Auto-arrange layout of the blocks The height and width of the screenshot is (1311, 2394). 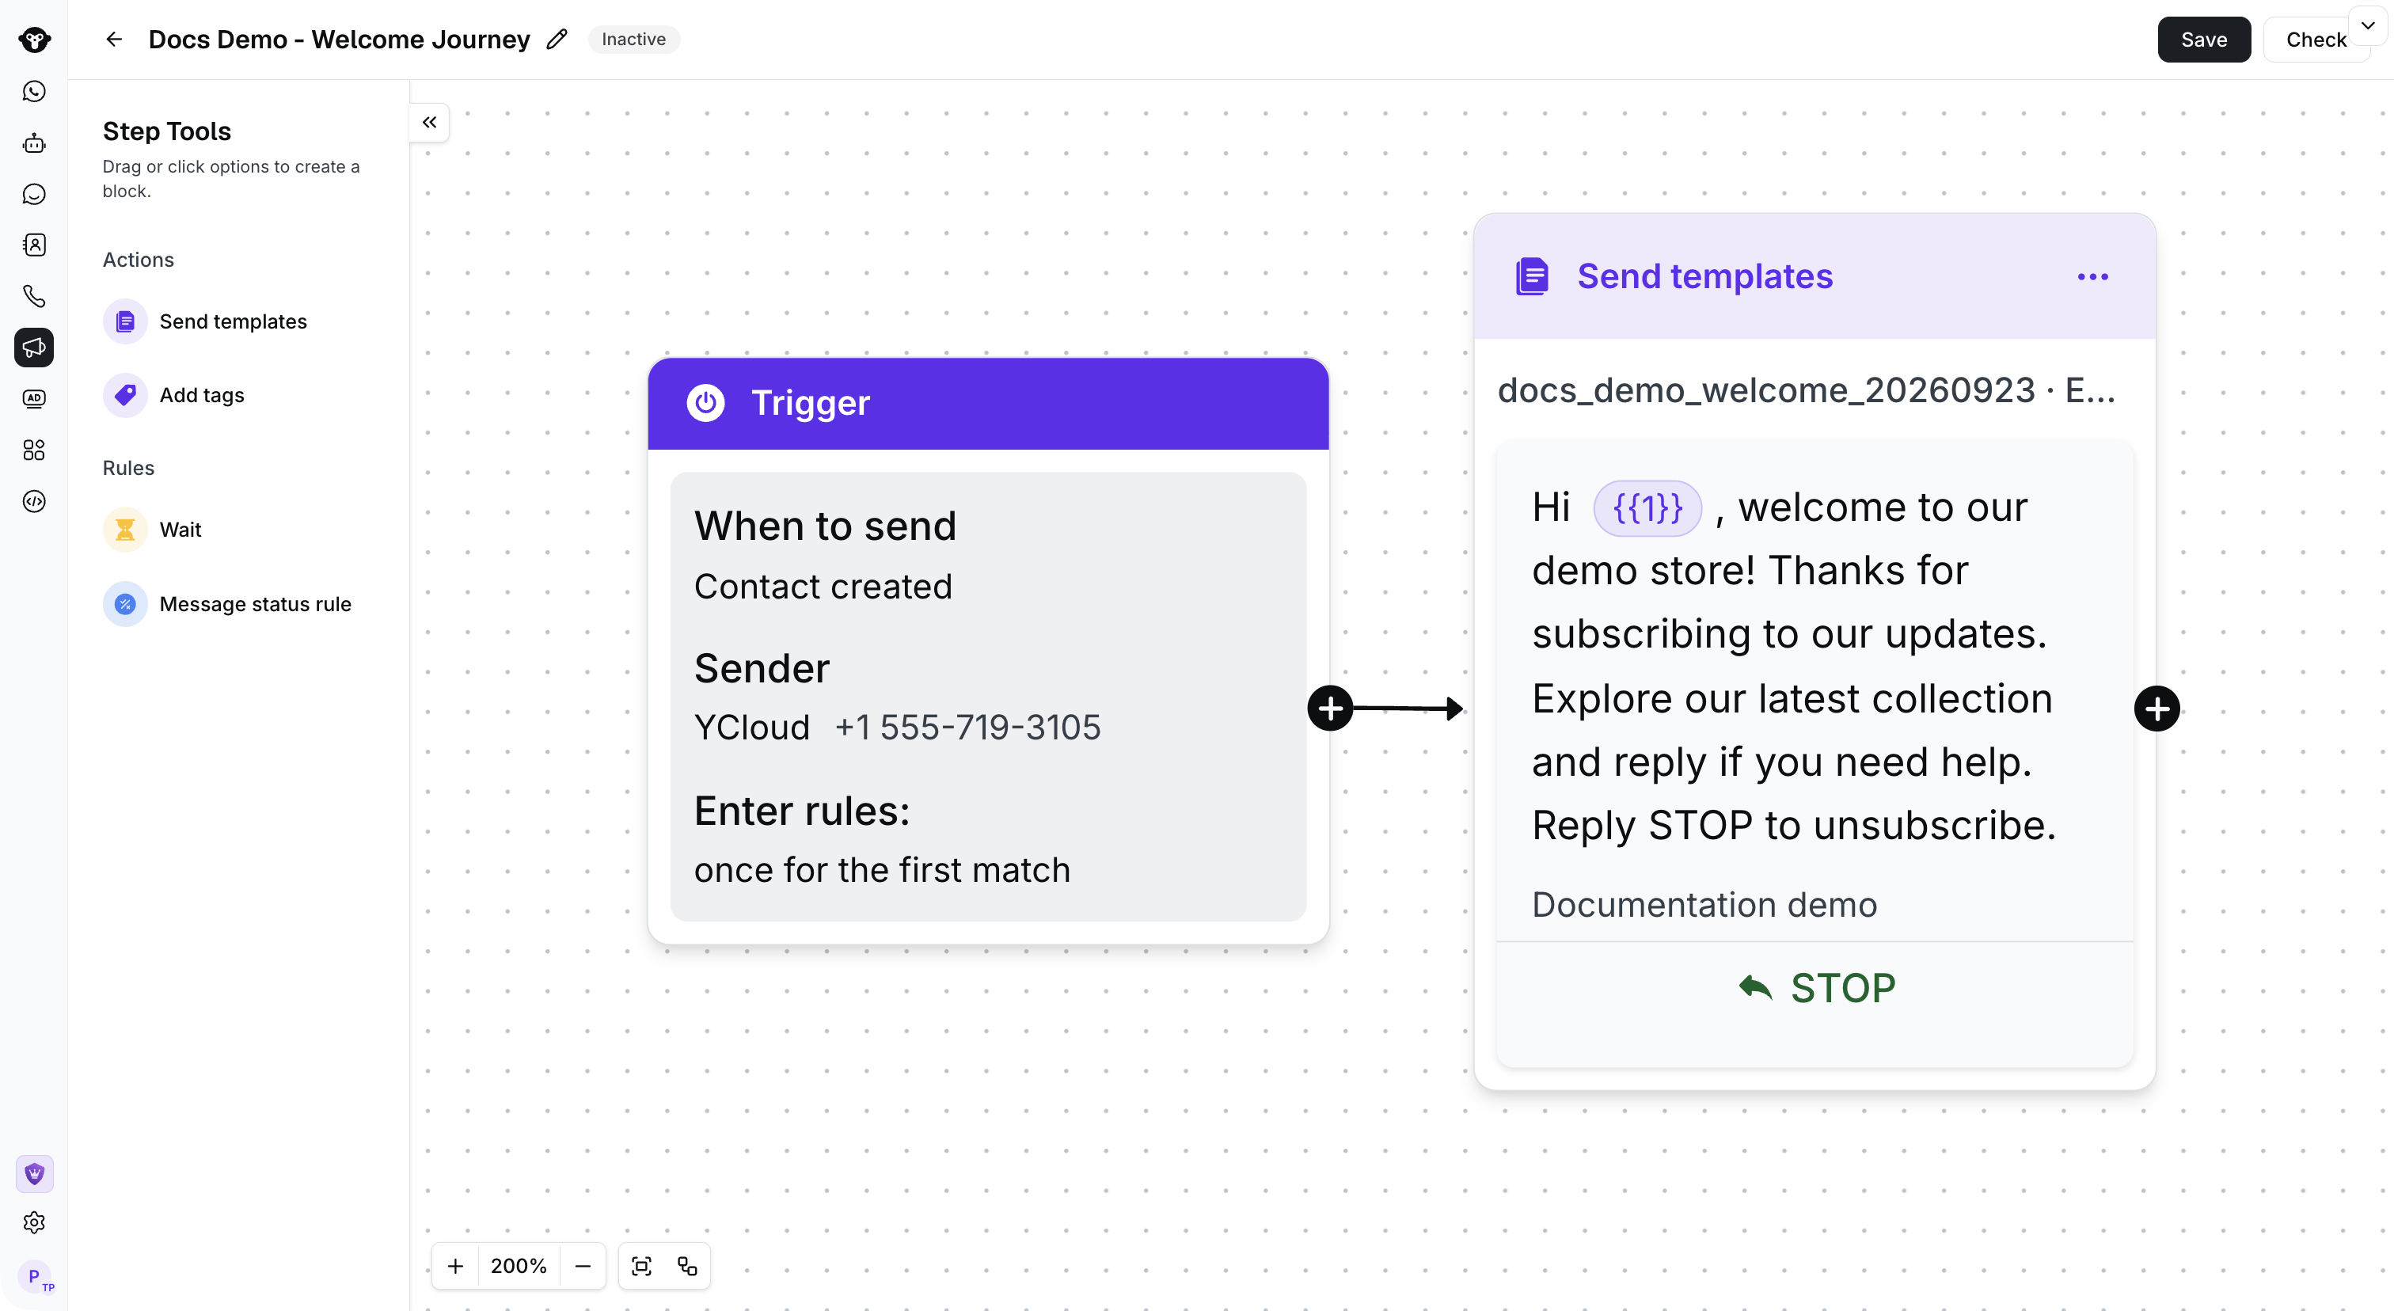(688, 1265)
